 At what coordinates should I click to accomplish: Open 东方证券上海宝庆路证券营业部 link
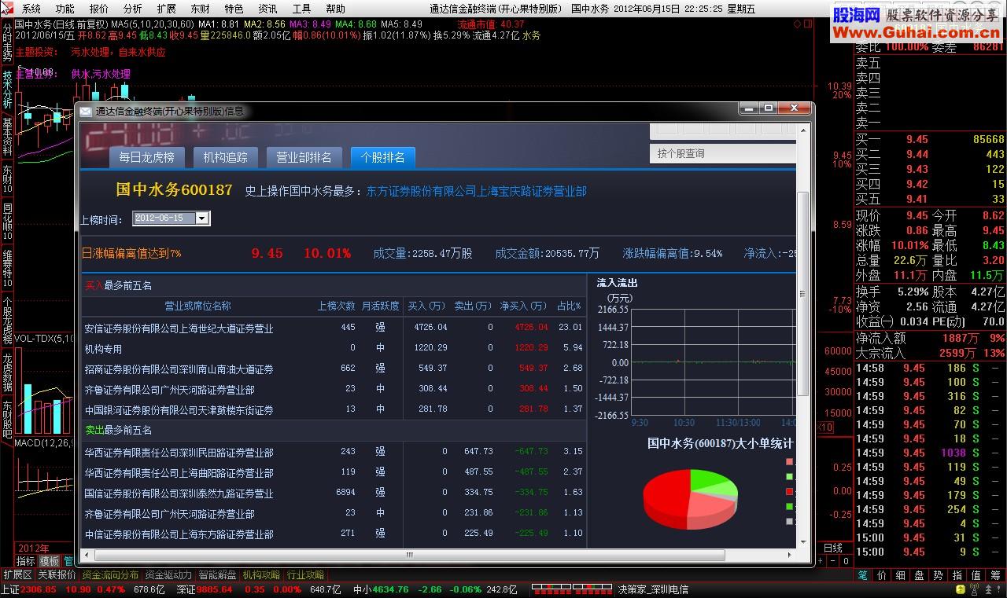[x=477, y=191]
